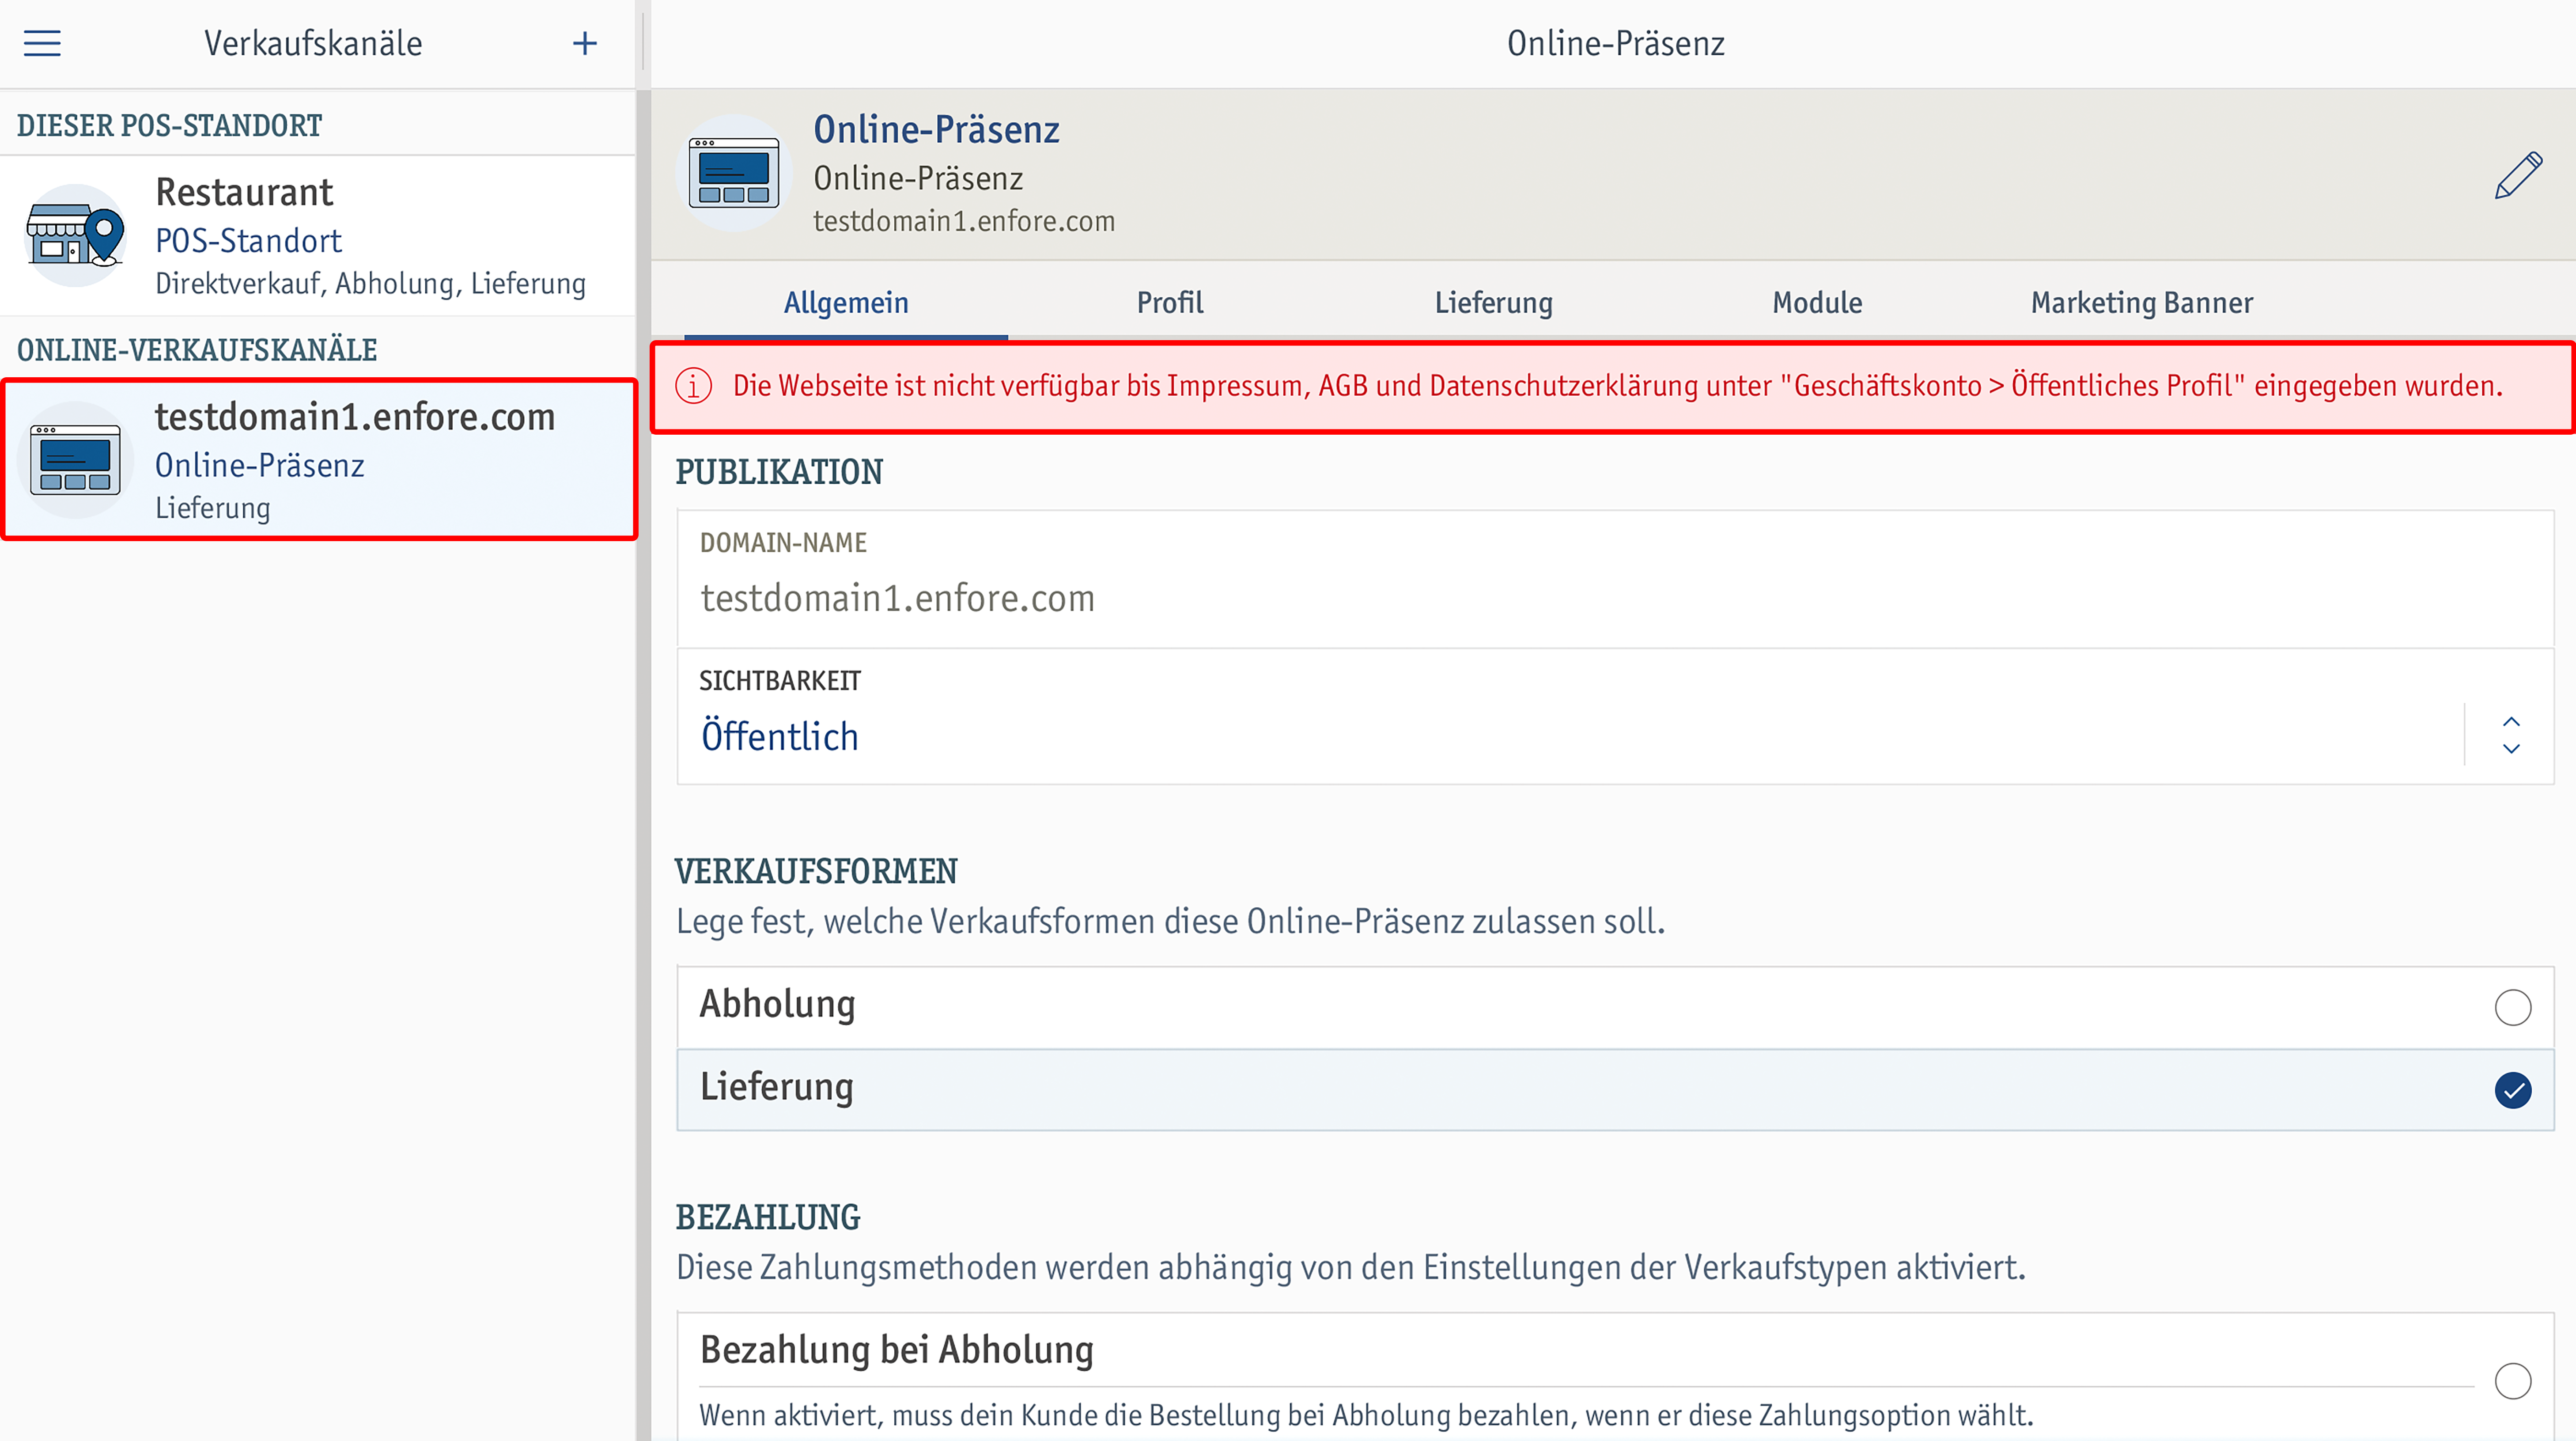Click the red info icon in warning

point(693,386)
